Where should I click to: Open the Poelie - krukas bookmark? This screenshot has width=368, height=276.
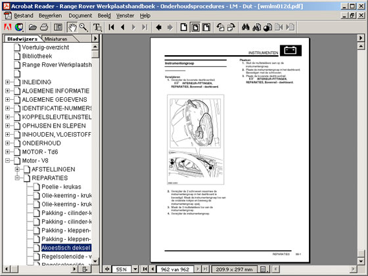[x=61, y=187]
